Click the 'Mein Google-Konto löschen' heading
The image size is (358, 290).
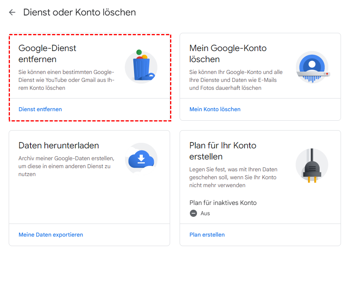coord(228,54)
